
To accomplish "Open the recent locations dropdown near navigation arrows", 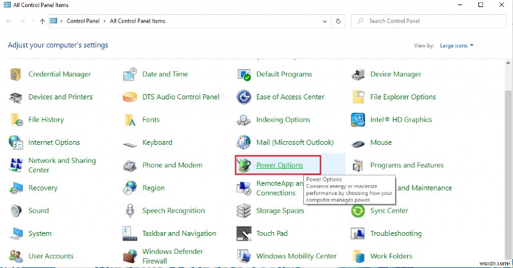I will point(32,21).
